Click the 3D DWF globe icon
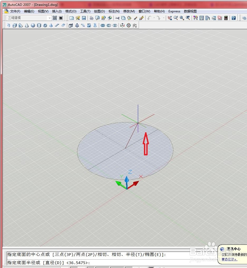The height and width of the screenshot is (268, 247). pos(110,18)
